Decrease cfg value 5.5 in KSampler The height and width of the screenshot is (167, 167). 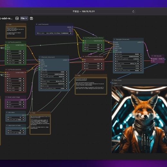(x=116, y=61)
